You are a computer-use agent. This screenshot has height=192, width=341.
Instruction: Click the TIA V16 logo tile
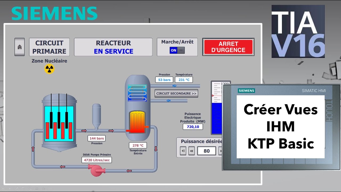[x=298, y=31]
